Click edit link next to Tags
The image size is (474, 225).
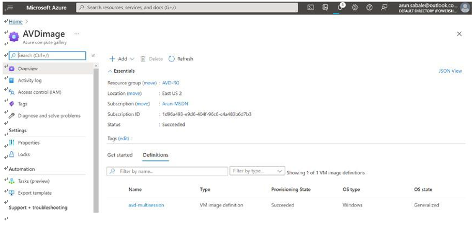coord(124,138)
